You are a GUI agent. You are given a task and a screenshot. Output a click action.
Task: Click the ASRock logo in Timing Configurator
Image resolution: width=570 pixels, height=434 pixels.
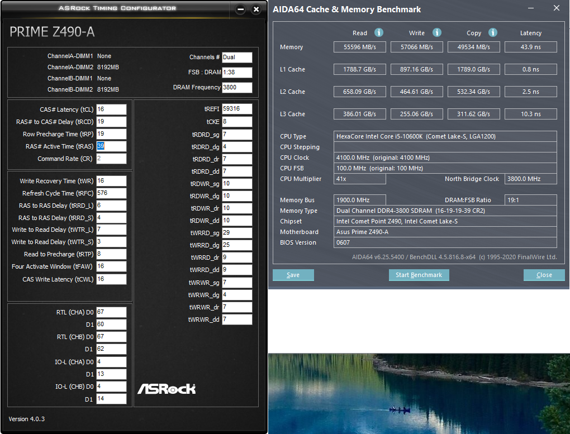click(167, 389)
